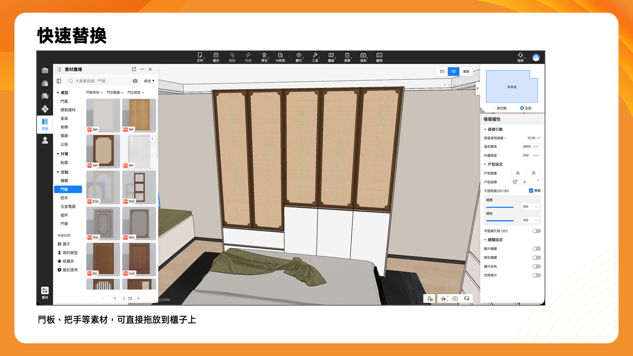Open the 清單 list tool

tap(347, 55)
